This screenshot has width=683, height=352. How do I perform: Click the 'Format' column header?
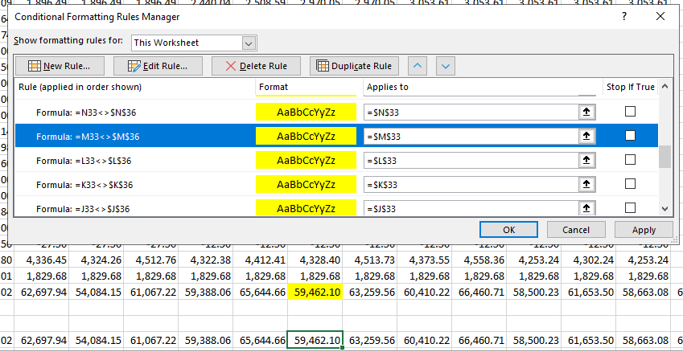point(274,87)
